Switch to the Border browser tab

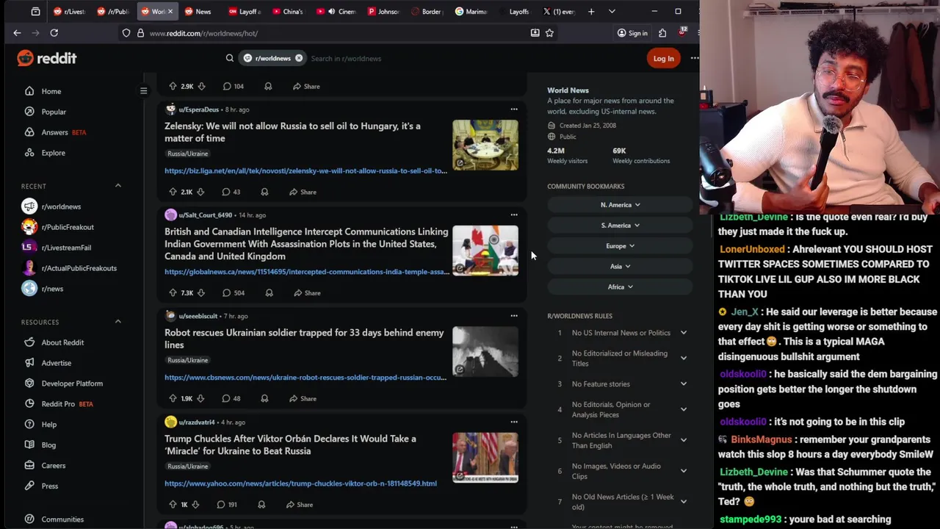click(x=427, y=11)
